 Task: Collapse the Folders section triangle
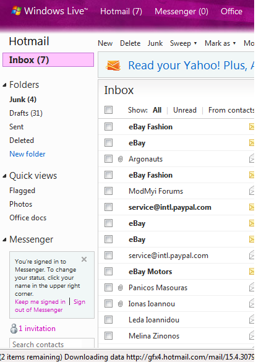coord(4,85)
